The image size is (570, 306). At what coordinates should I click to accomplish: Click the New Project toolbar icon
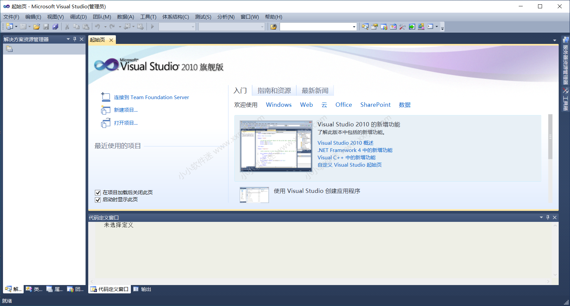pos(9,27)
